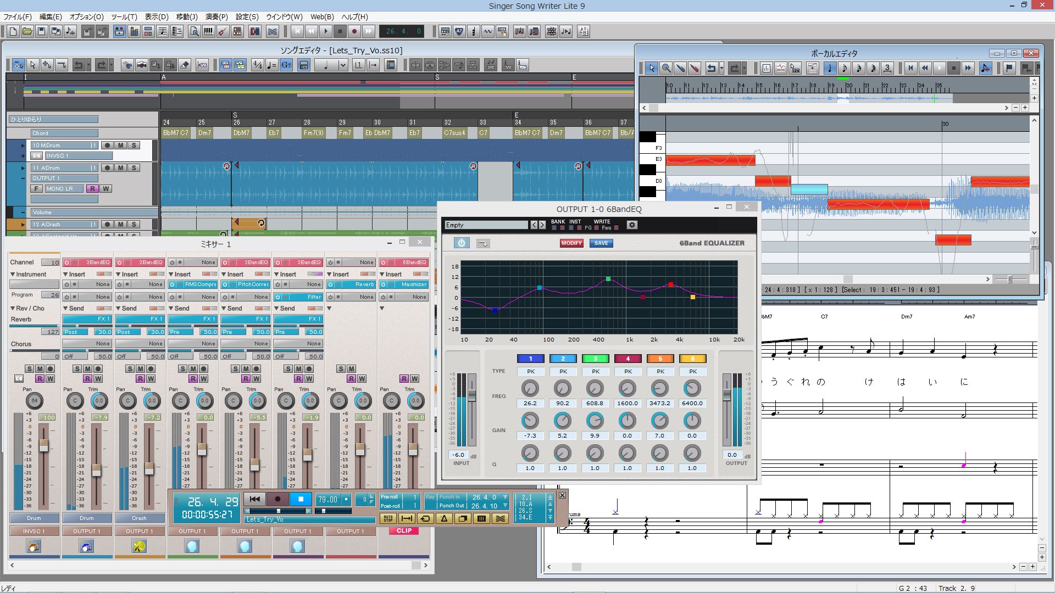Open the note duration dropdown in the Song Editor toolbar

(342, 65)
